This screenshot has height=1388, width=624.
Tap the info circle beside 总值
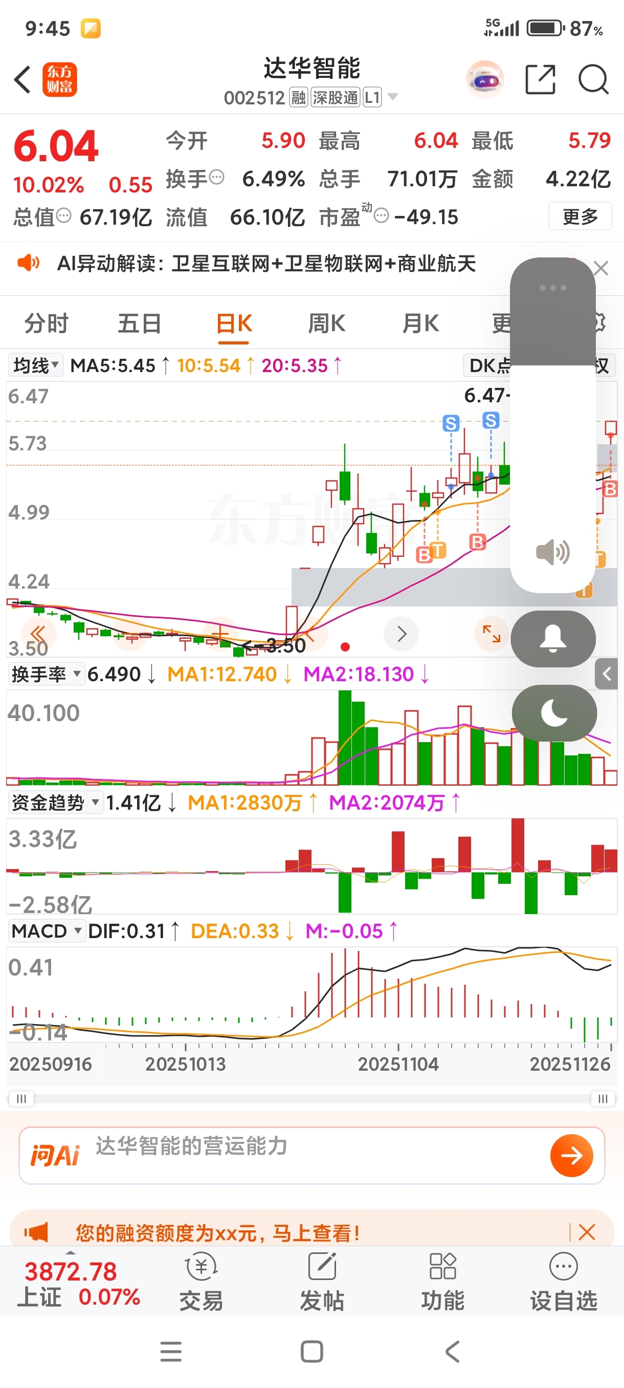point(63,215)
